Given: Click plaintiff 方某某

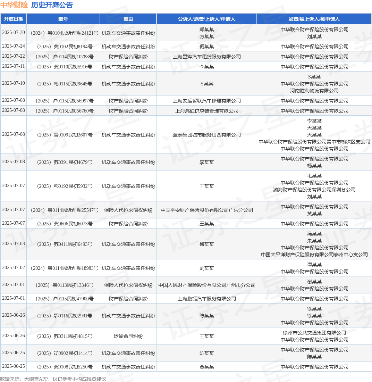Looking at the screenshot, I should coord(207,36).
